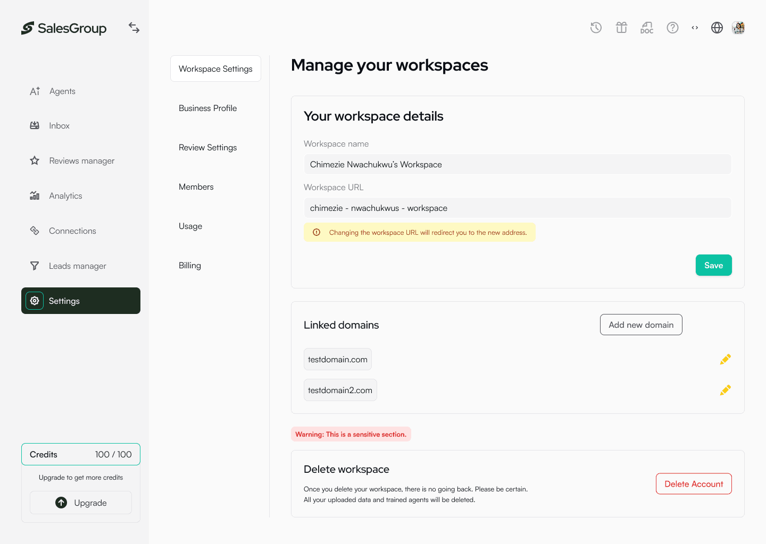Click the SalesGroup logo
The width and height of the screenshot is (766, 544).
pos(64,28)
